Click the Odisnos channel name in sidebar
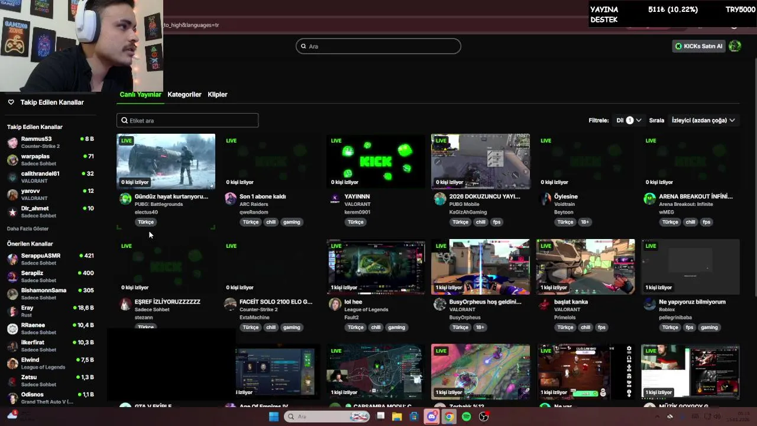The image size is (757, 426). click(33, 395)
